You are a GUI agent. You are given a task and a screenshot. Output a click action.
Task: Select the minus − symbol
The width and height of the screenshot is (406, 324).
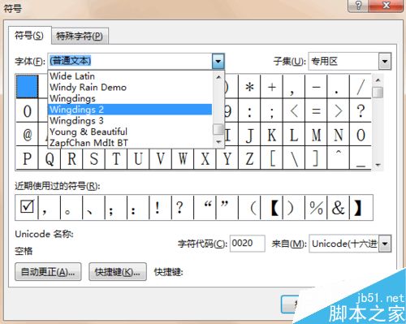pos(316,87)
